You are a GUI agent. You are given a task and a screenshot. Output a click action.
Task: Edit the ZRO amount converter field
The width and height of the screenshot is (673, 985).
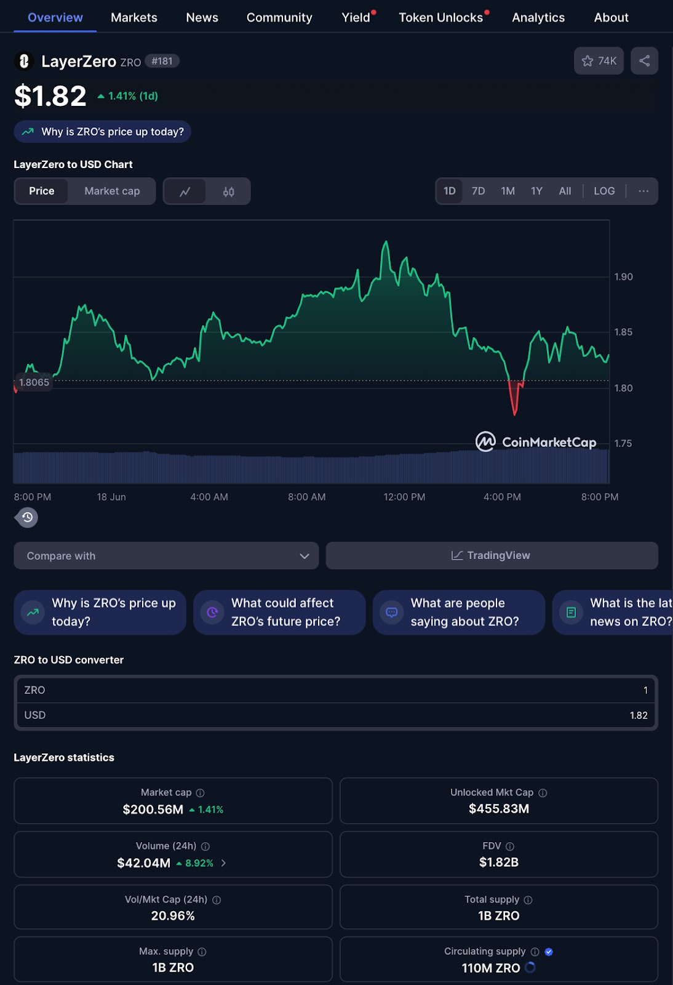[x=336, y=690]
